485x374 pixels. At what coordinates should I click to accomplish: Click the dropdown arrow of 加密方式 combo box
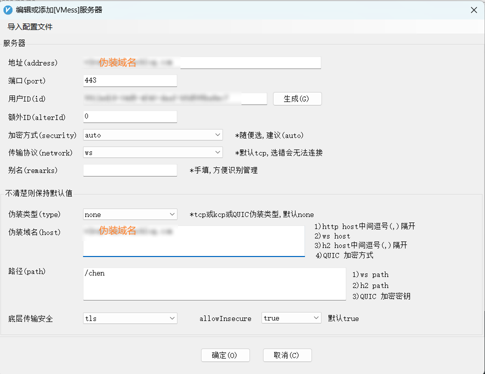tap(217, 135)
